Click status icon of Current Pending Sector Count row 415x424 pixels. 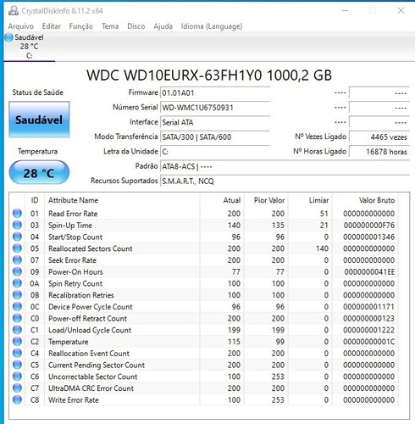[x=17, y=365]
